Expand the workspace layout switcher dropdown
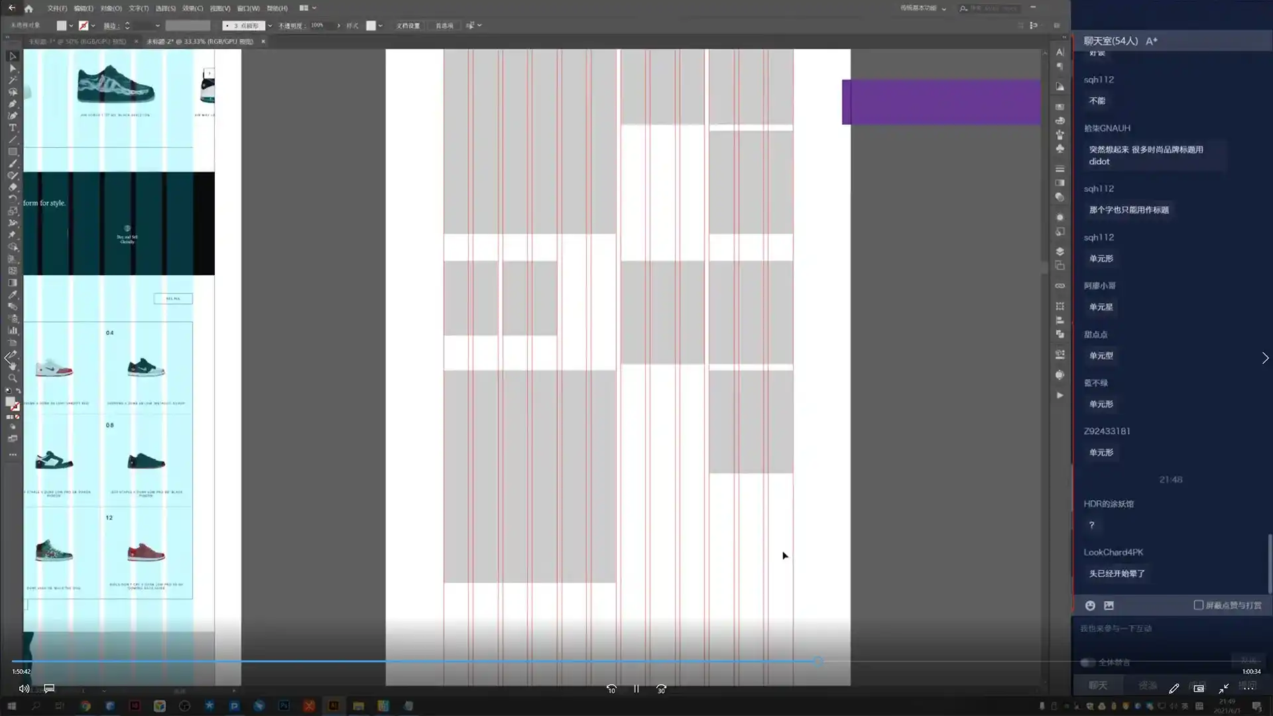Screen dimensions: 1273x716 [314, 8]
